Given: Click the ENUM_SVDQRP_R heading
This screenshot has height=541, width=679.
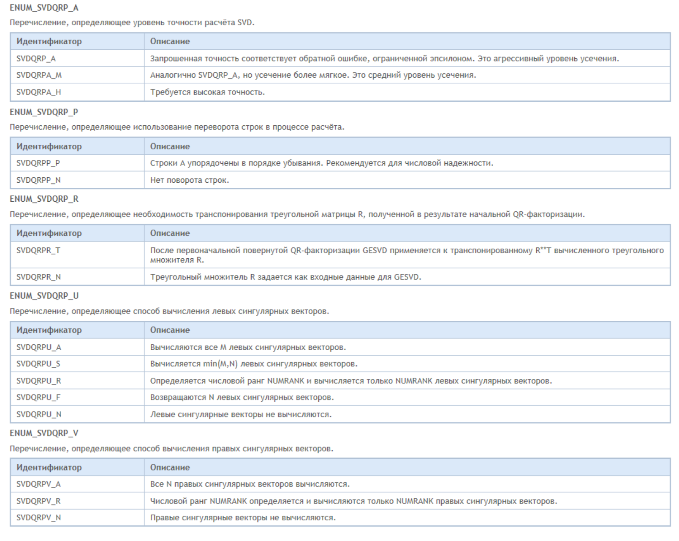Looking at the screenshot, I should click(44, 199).
